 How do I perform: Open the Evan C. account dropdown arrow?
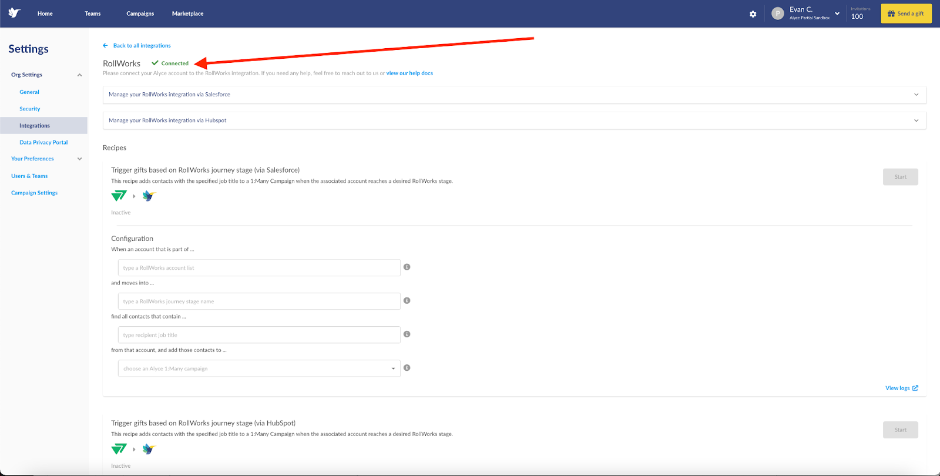[837, 14]
